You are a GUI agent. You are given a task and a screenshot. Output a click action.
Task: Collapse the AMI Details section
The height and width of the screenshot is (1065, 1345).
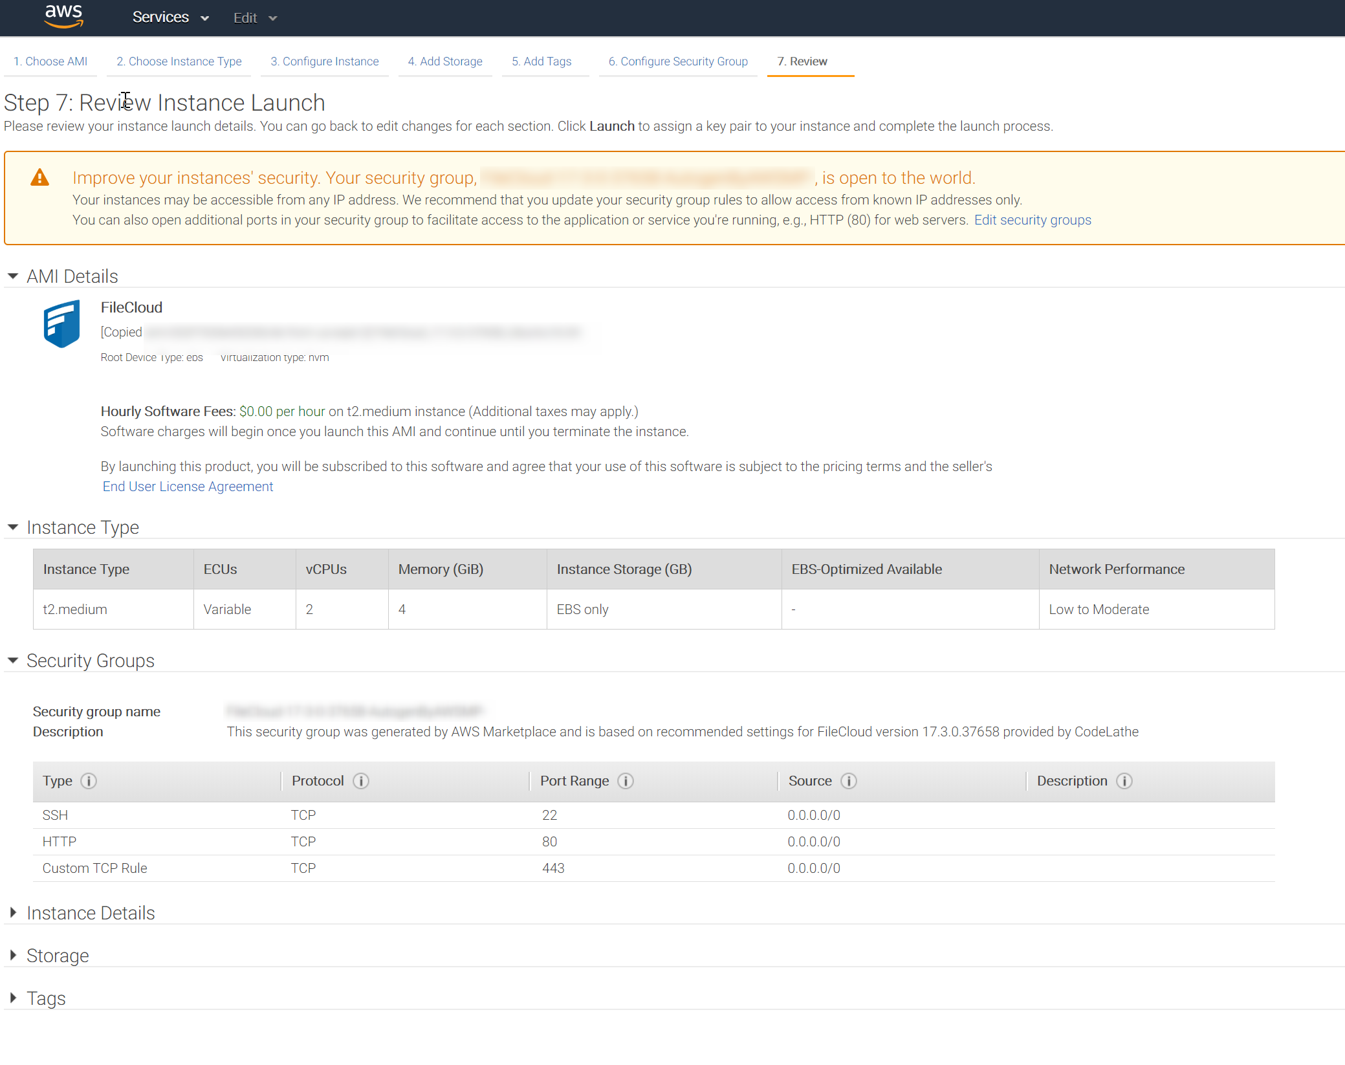click(x=13, y=276)
